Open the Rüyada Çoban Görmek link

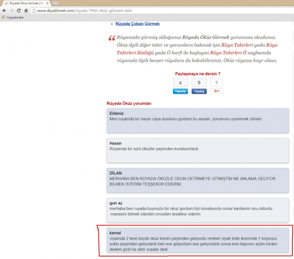click(137, 24)
